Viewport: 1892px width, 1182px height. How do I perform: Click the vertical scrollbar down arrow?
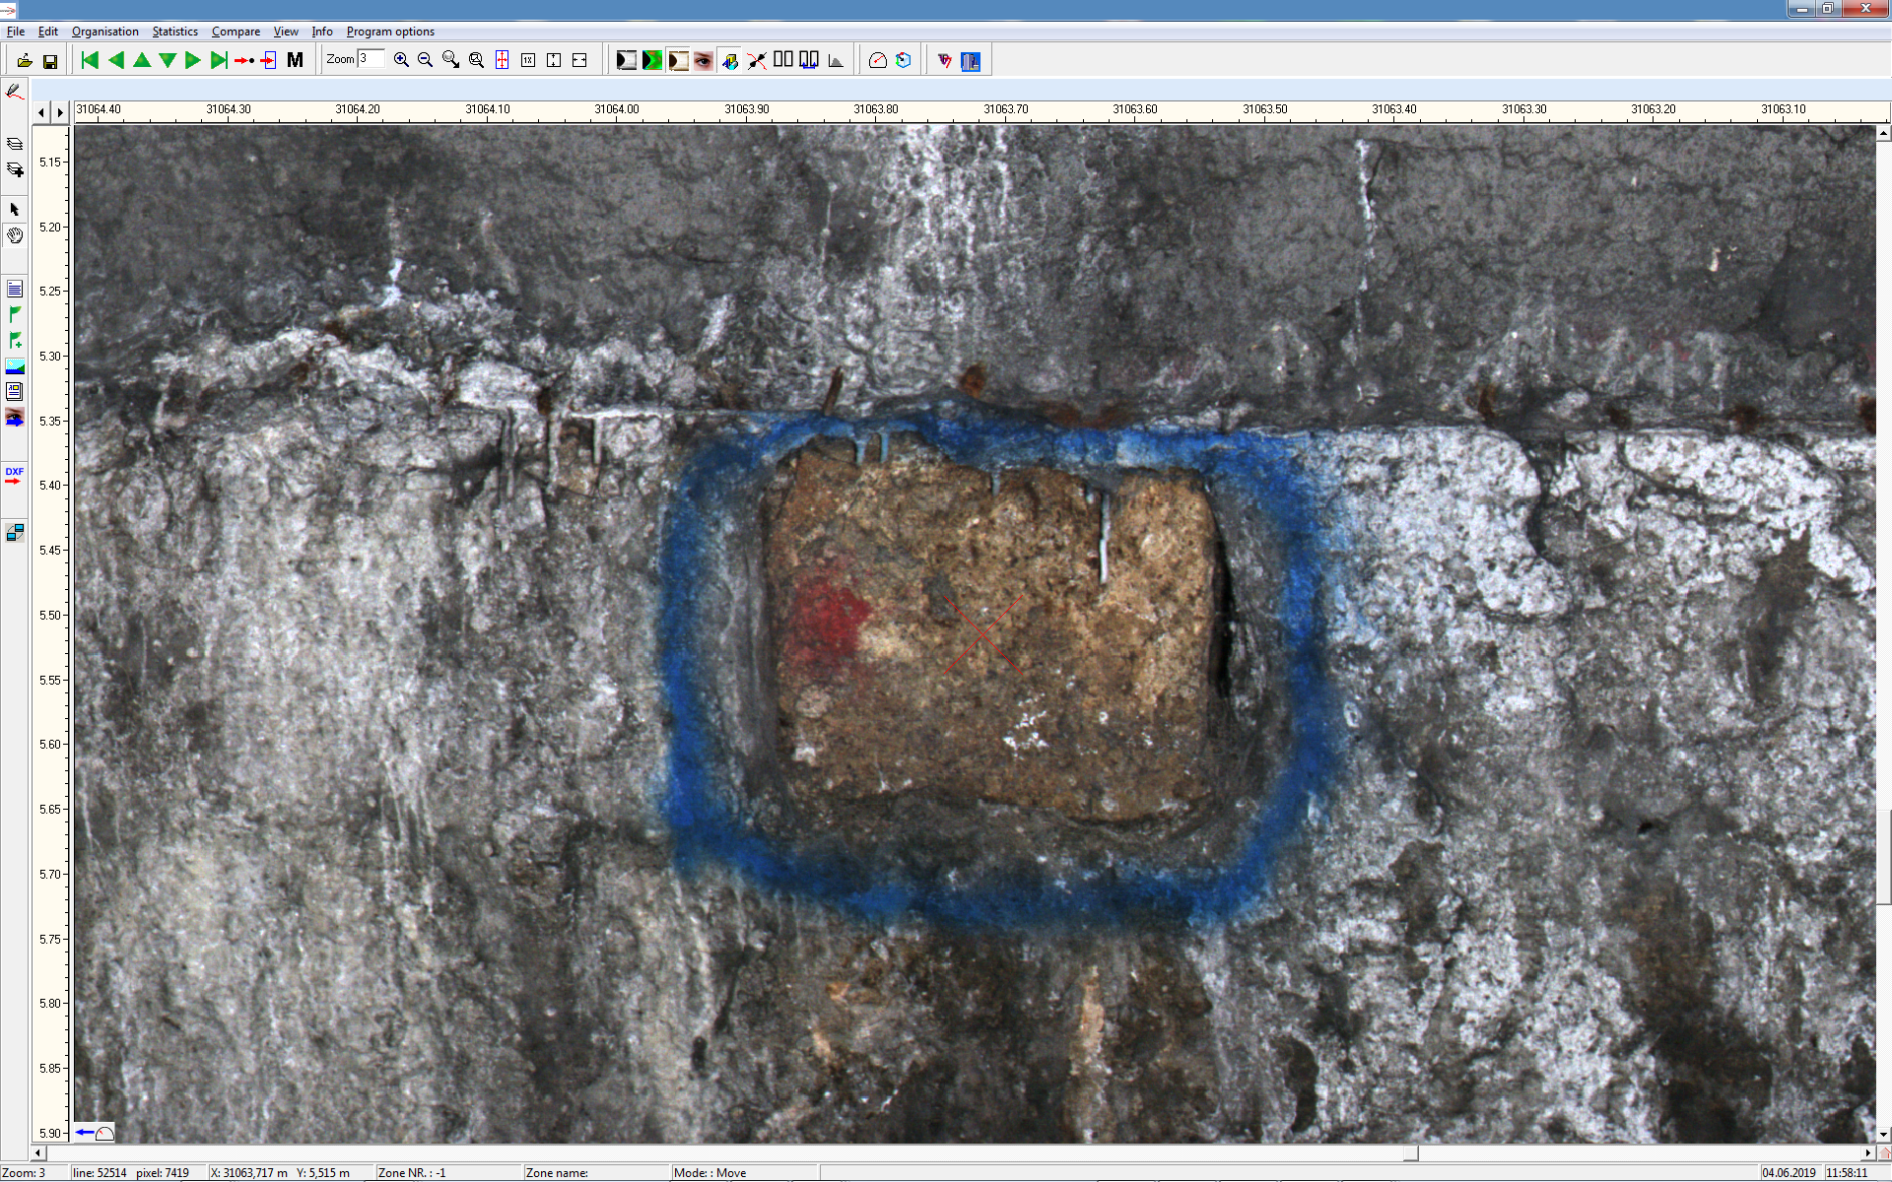(x=1883, y=1135)
